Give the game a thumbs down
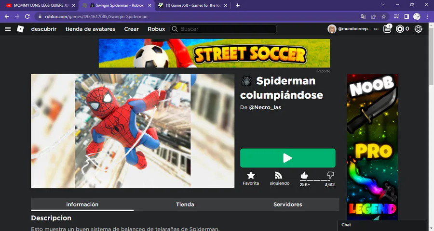Viewport: 434px width, 231px height. pos(330,175)
